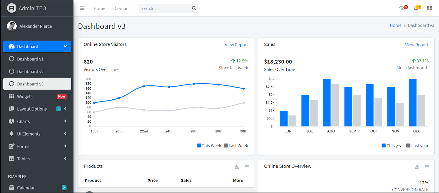Toggle the Last Week legend swatch
This screenshot has height=193, width=439.
(226, 145)
